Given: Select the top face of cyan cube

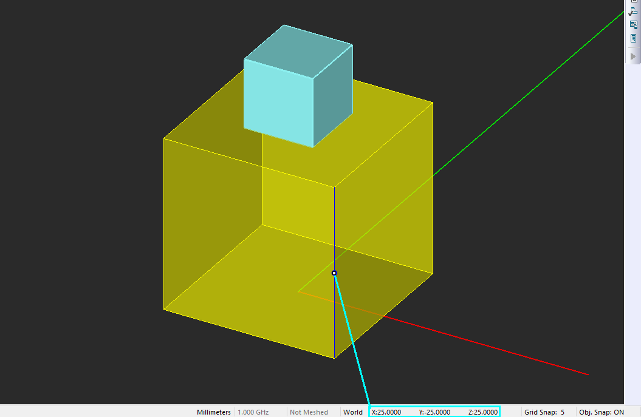Looking at the screenshot, I should (298, 51).
